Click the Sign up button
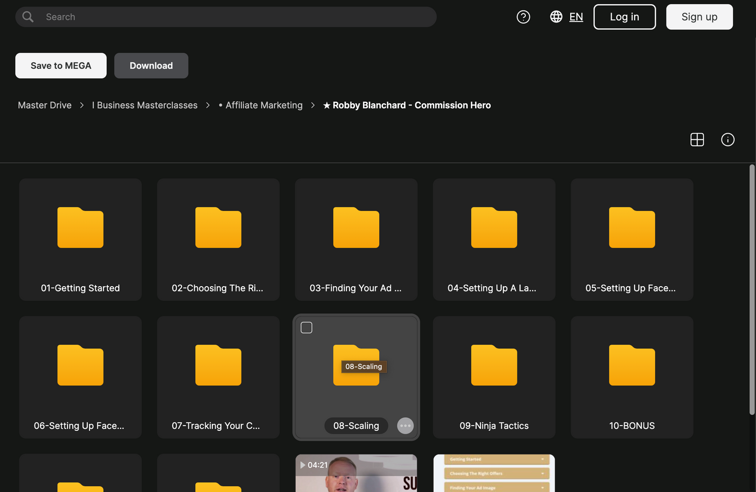This screenshot has width=756, height=492. pyautogui.click(x=699, y=17)
